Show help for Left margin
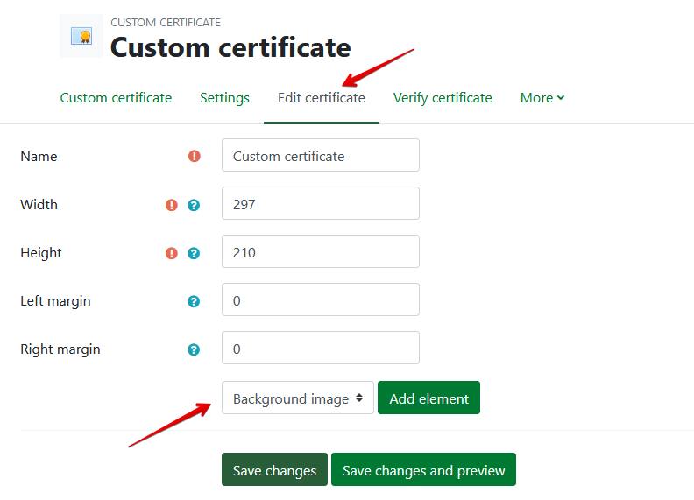The width and height of the screenshot is (694, 500). pos(194,301)
